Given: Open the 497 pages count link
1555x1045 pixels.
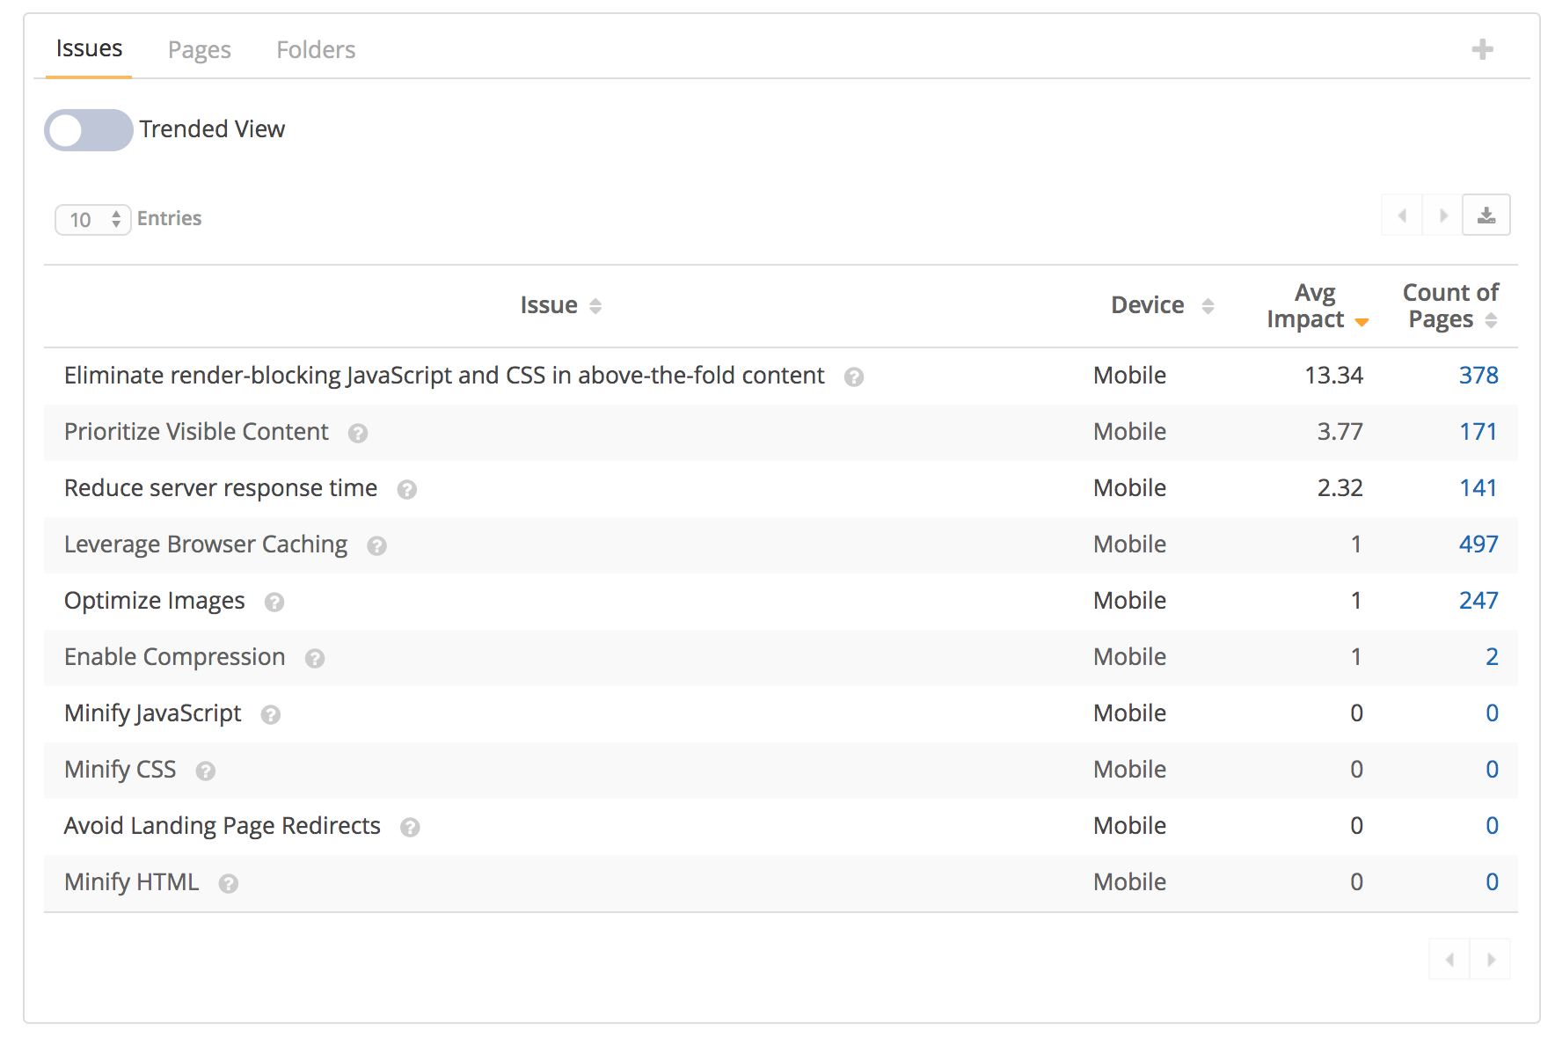Looking at the screenshot, I should tap(1478, 544).
